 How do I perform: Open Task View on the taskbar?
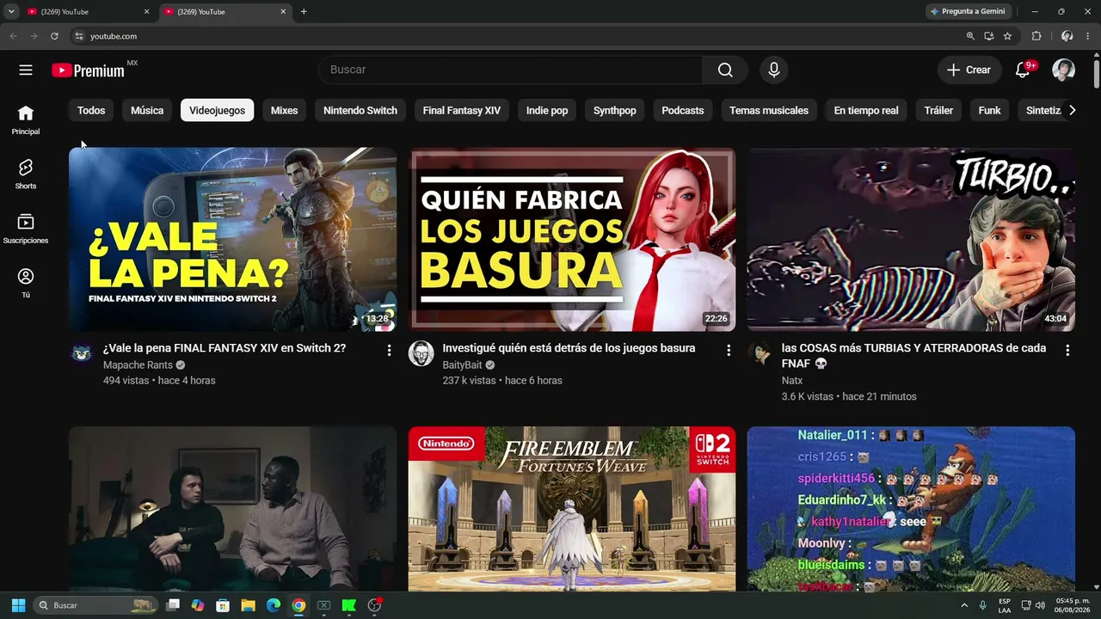click(x=173, y=605)
